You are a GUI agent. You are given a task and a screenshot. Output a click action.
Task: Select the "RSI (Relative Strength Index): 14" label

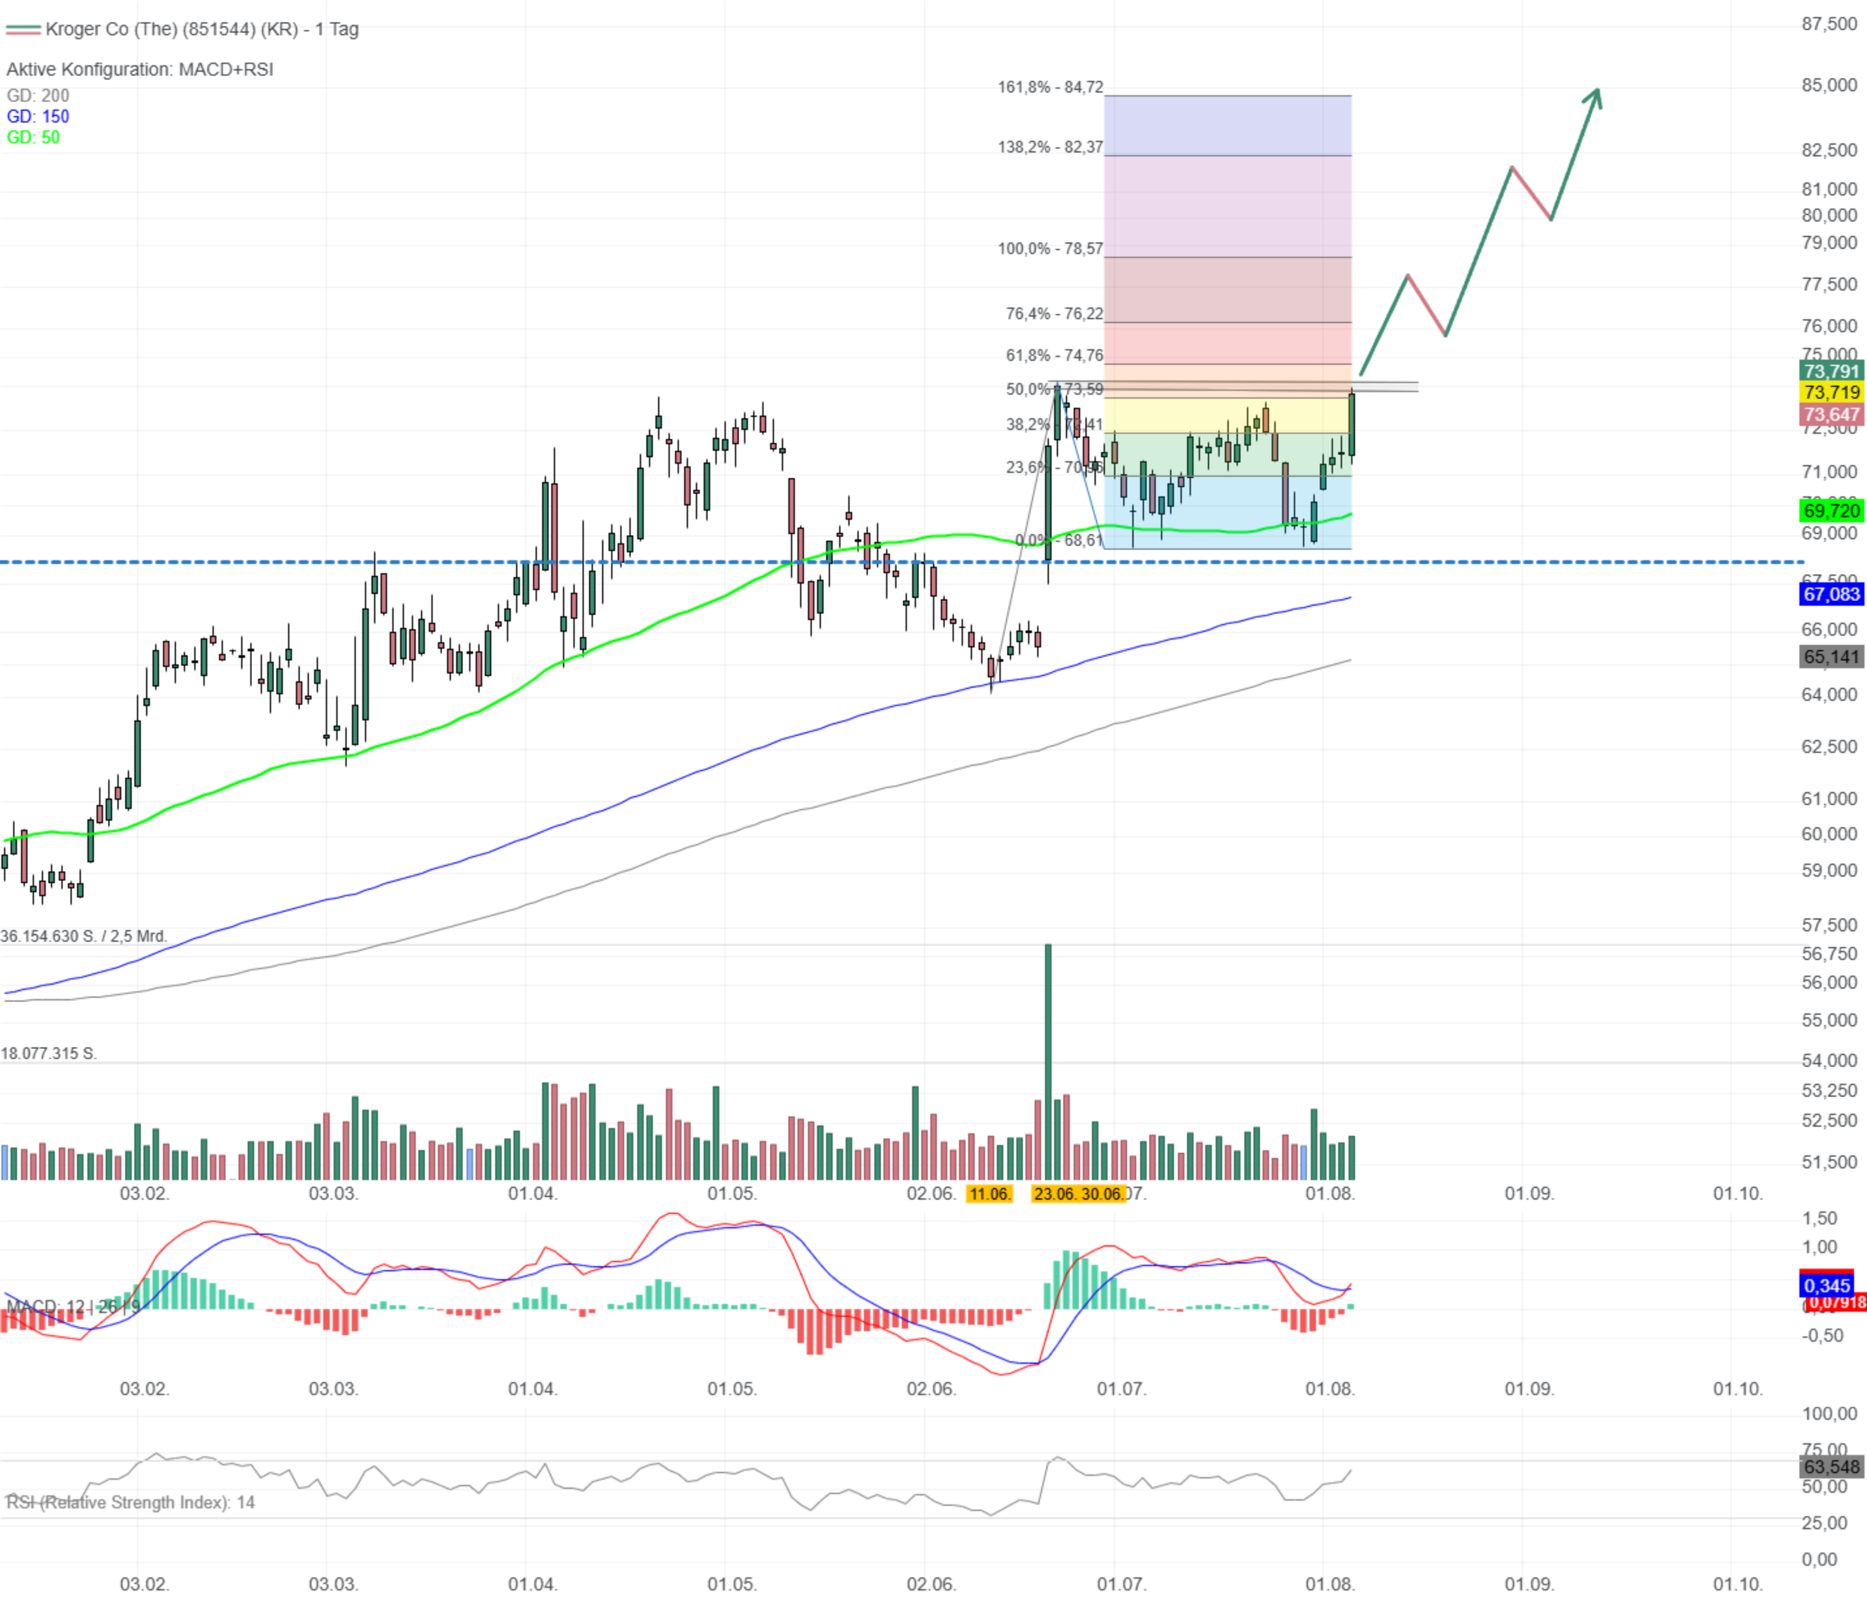pos(131,1502)
